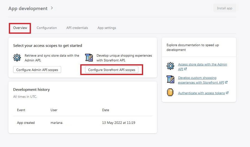Open the Configuration tab

point(47,28)
